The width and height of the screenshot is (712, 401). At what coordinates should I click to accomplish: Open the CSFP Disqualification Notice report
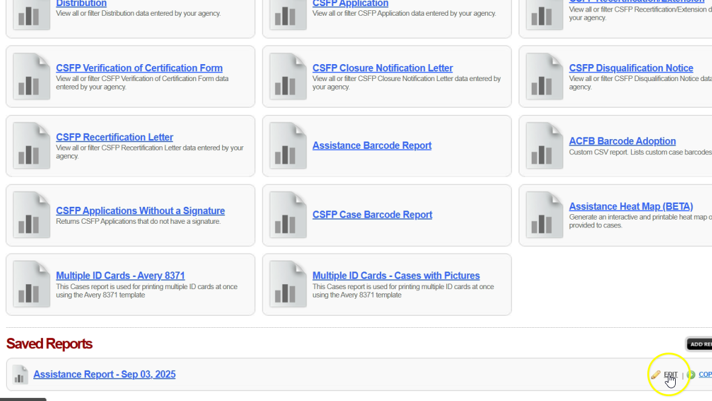click(631, 68)
